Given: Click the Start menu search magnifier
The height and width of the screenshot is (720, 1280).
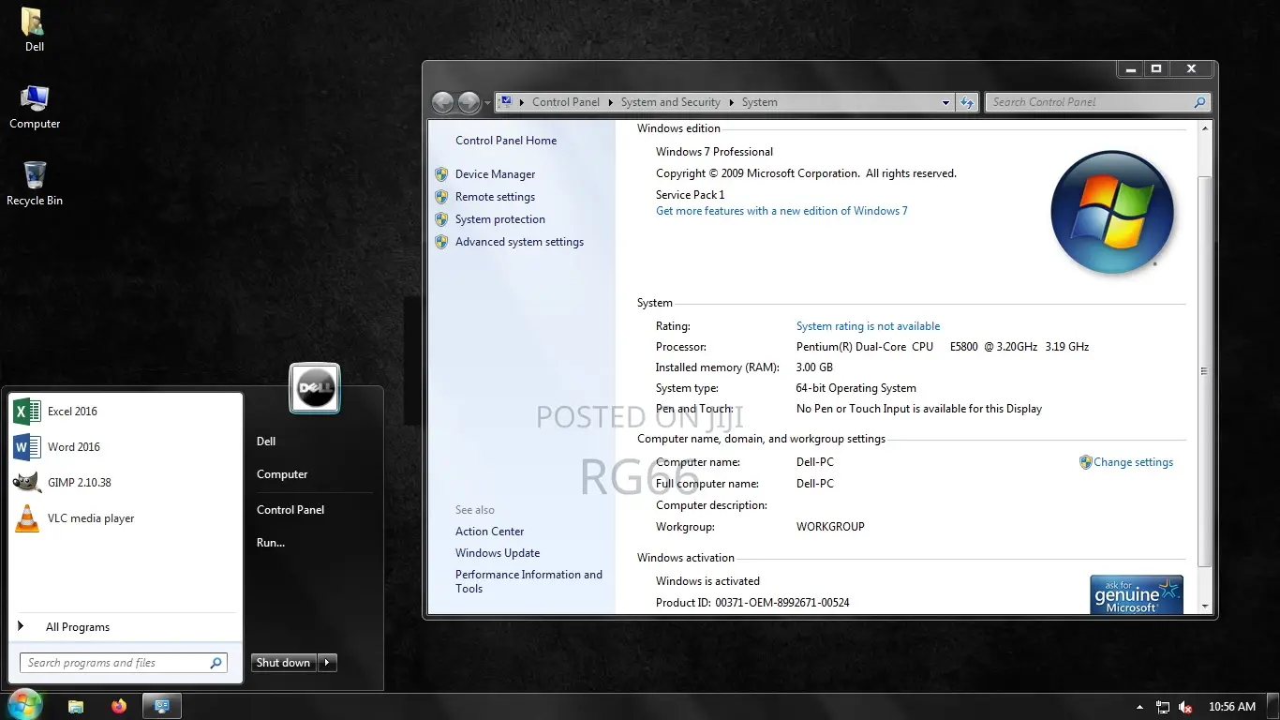Looking at the screenshot, I should tap(216, 663).
